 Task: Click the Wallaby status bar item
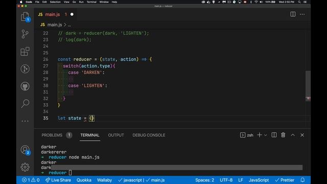(x=104, y=180)
